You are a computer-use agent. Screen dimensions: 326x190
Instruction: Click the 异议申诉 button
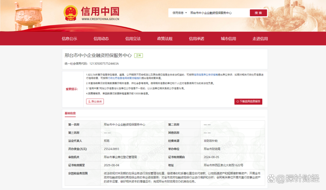tap(95, 101)
